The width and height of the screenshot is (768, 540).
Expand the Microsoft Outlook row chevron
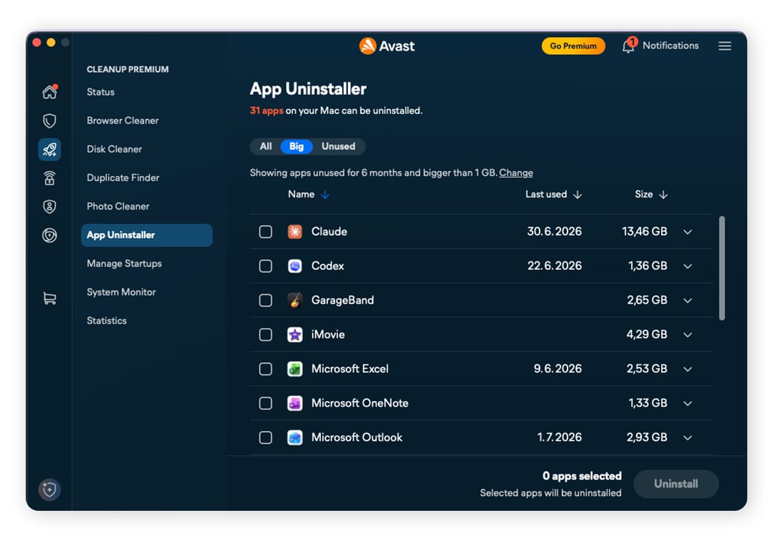pyautogui.click(x=687, y=438)
